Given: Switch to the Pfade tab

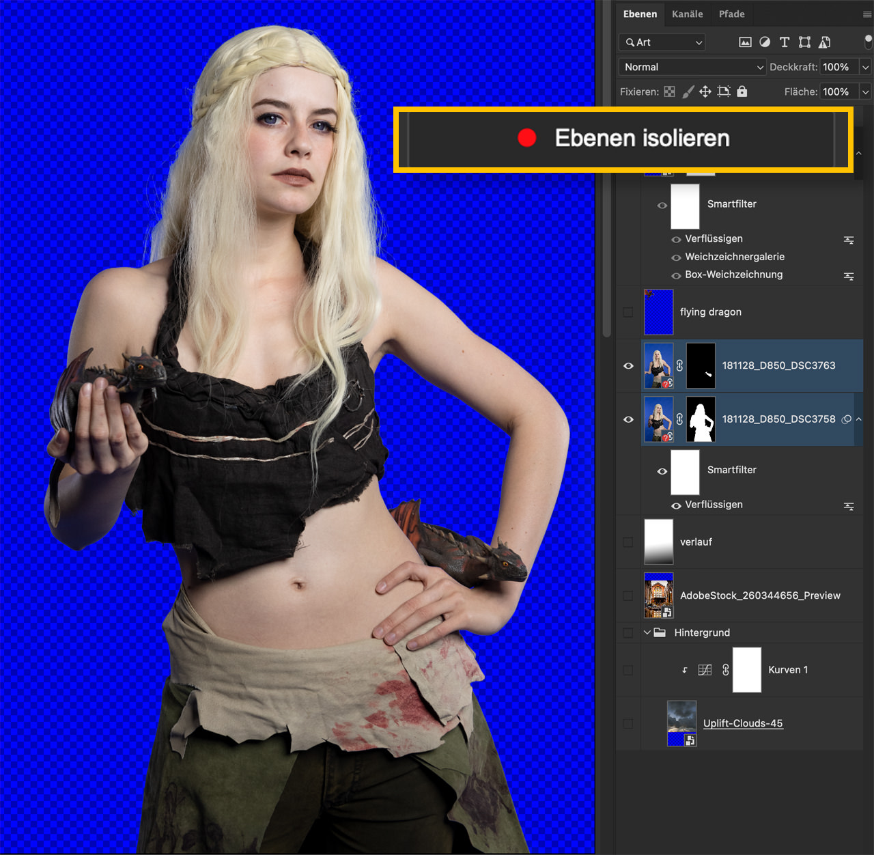Looking at the screenshot, I should 731,14.
